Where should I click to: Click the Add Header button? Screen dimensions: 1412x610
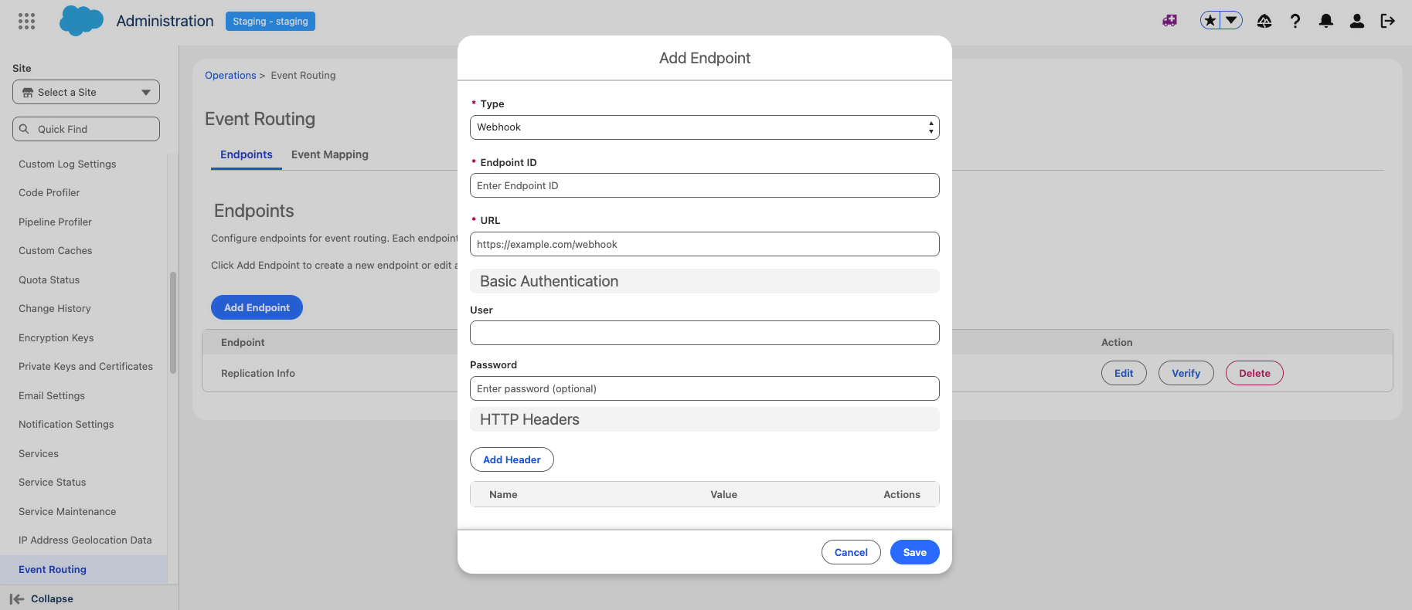point(512,459)
